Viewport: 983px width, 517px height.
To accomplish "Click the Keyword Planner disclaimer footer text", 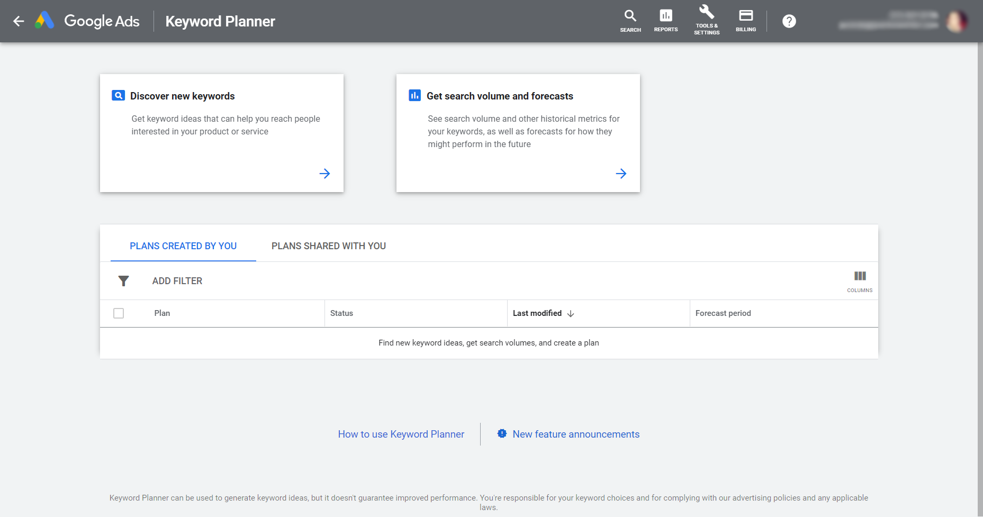I will 489,502.
